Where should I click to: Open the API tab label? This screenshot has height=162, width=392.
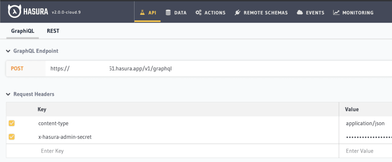[152, 13]
